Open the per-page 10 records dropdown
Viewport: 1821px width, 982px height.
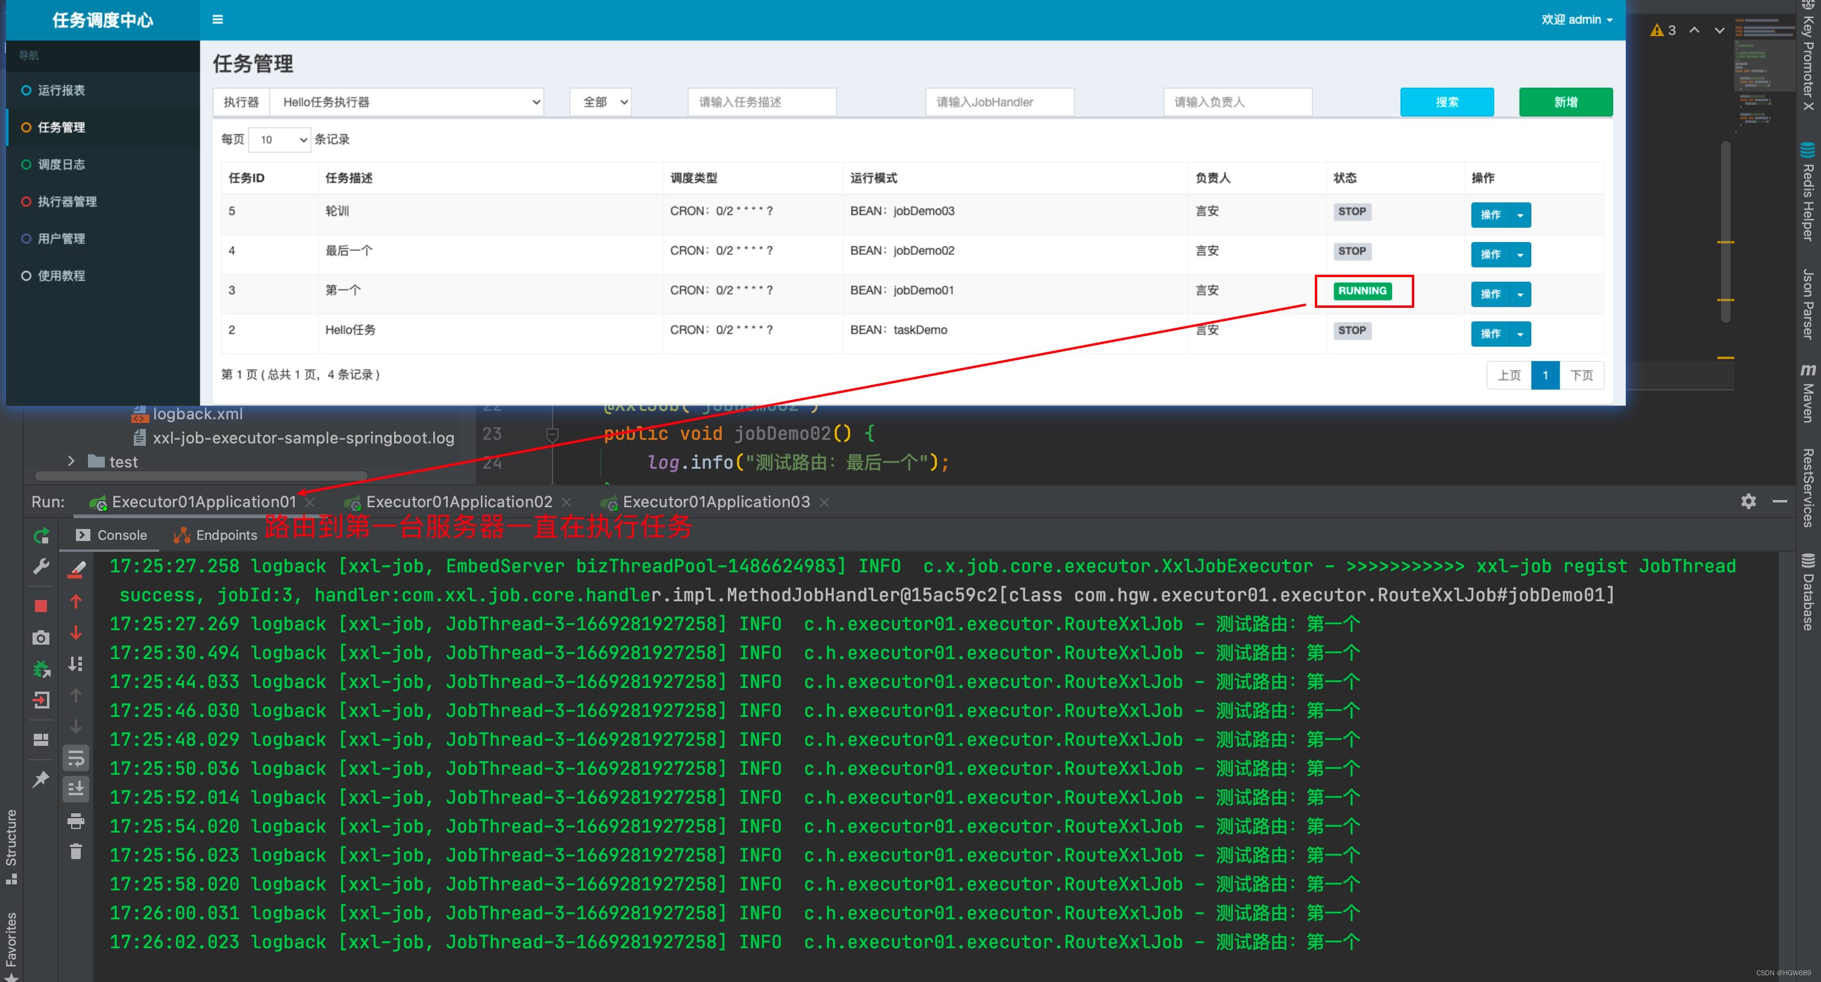[x=280, y=139]
